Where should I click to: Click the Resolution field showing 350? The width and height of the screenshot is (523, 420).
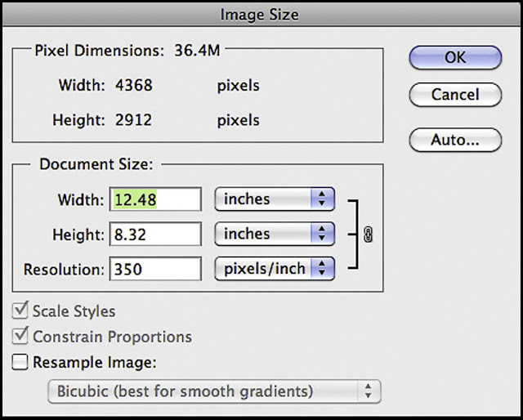[x=155, y=268]
